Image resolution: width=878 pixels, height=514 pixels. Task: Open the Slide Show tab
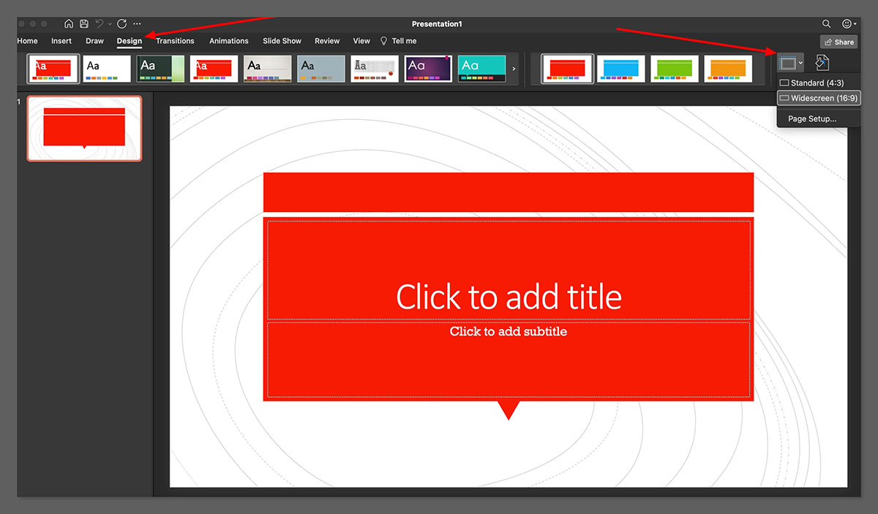pyautogui.click(x=282, y=41)
